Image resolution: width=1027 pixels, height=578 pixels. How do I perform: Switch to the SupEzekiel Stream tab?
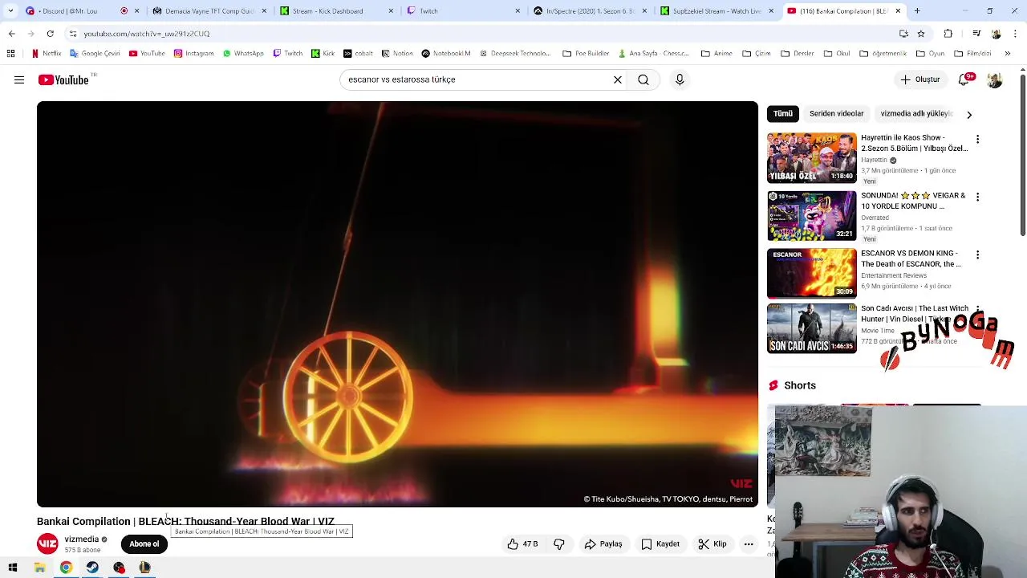[716, 11]
